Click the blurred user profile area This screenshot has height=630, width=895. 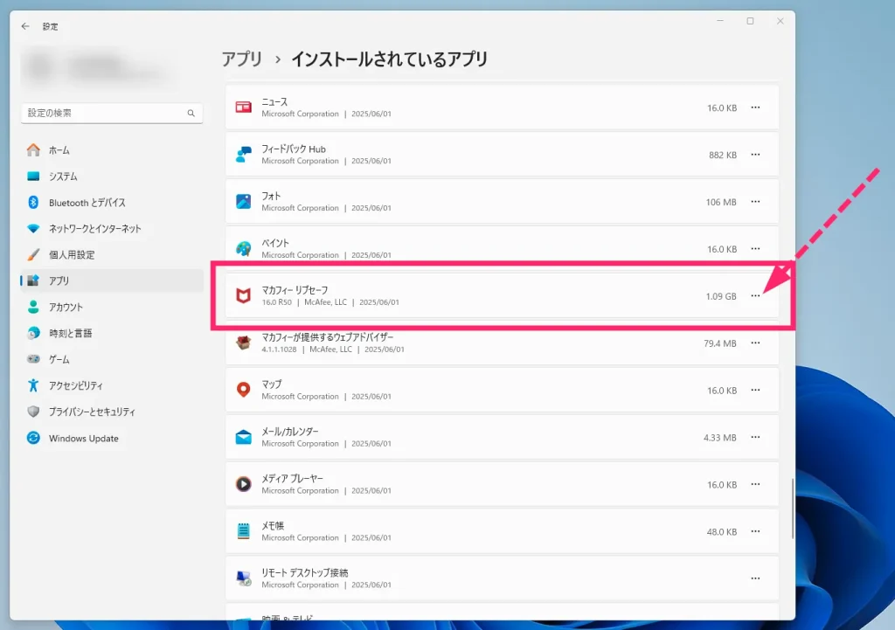[x=94, y=67]
